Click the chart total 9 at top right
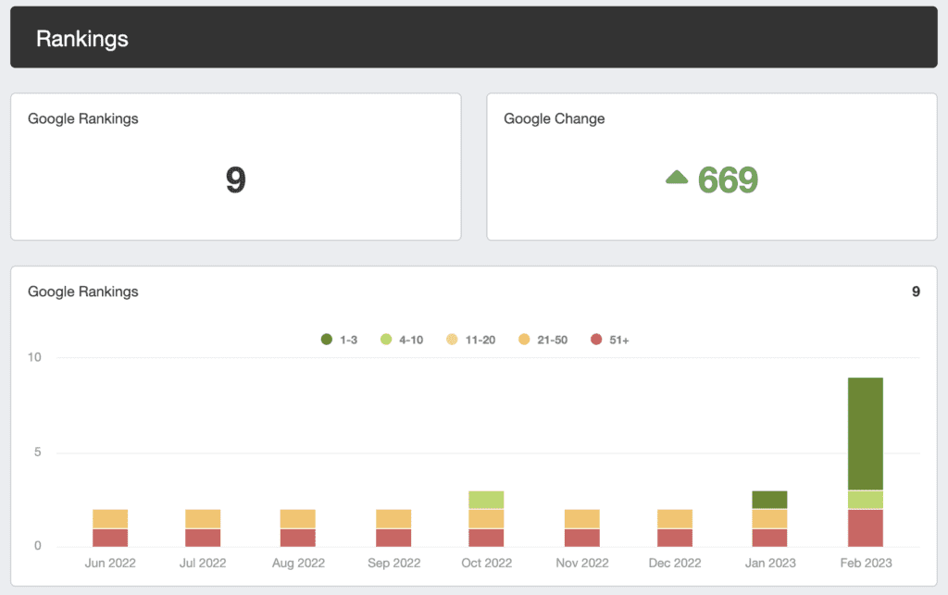This screenshot has width=948, height=595. pos(916,291)
